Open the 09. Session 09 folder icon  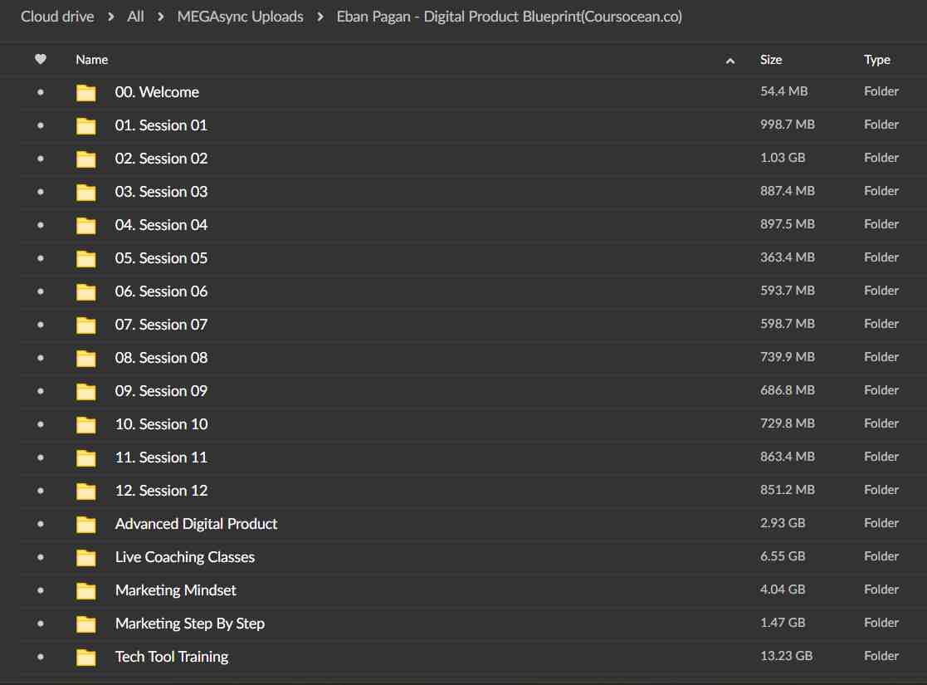click(85, 391)
